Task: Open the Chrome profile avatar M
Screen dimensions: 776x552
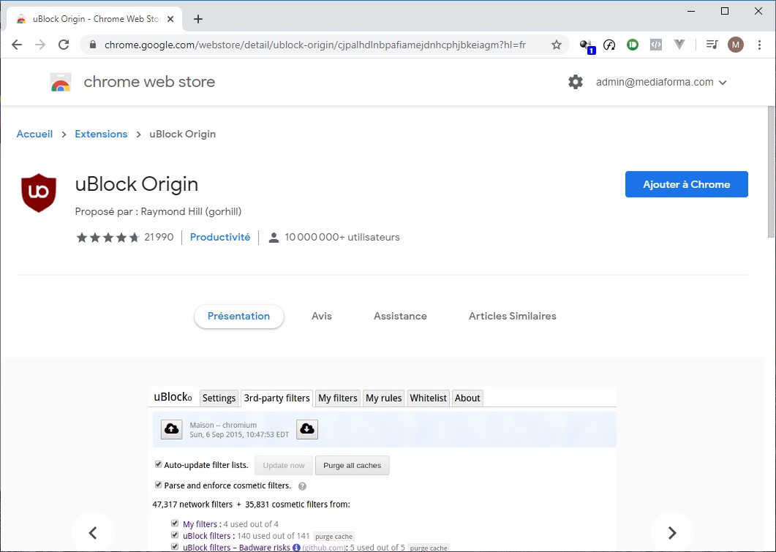Action: coord(735,45)
